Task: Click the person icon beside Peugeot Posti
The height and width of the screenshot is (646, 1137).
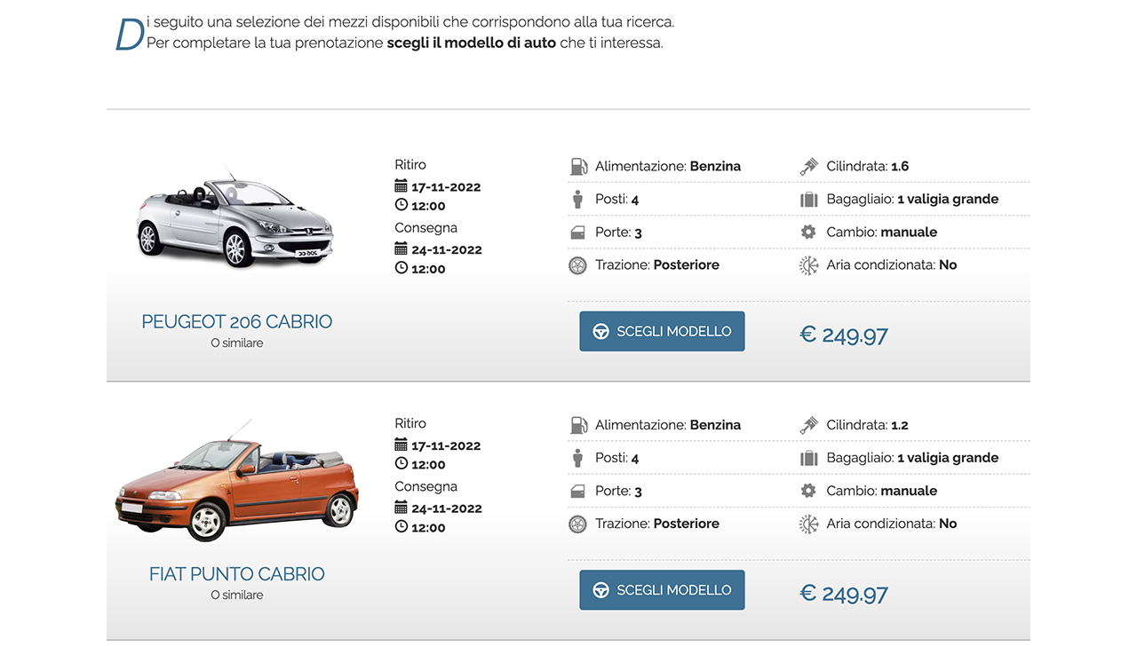Action: [x=577, y=199]
